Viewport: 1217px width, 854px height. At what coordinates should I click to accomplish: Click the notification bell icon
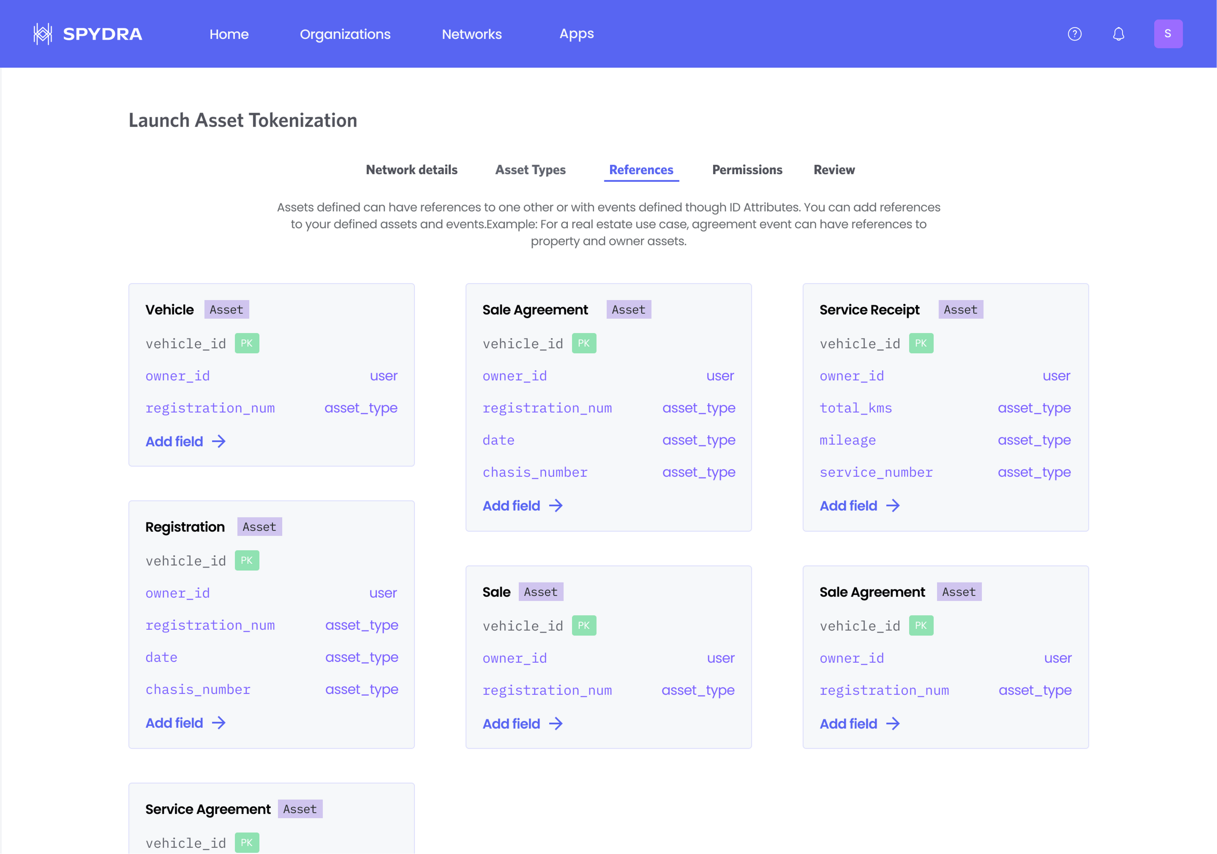[x=1118, y=33]
